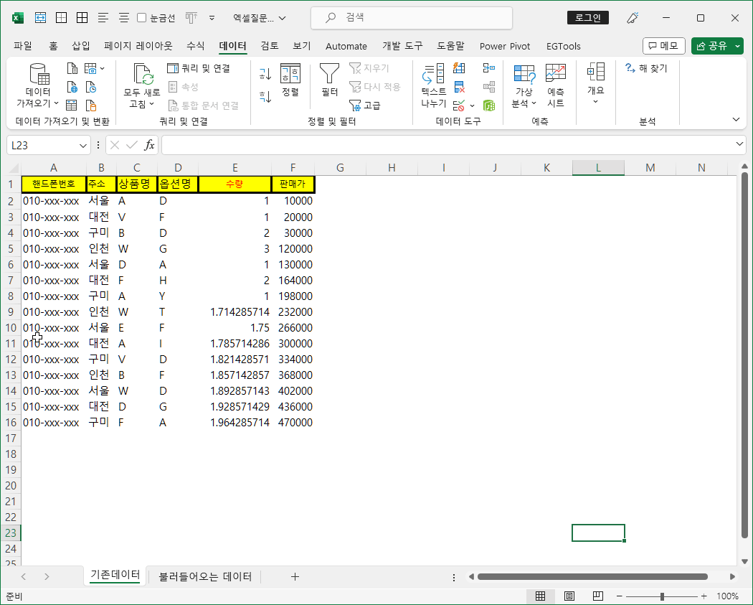Toggle the 눈금선 gridlines checkbox
The image size is (753, 605).
pos(142,18)
